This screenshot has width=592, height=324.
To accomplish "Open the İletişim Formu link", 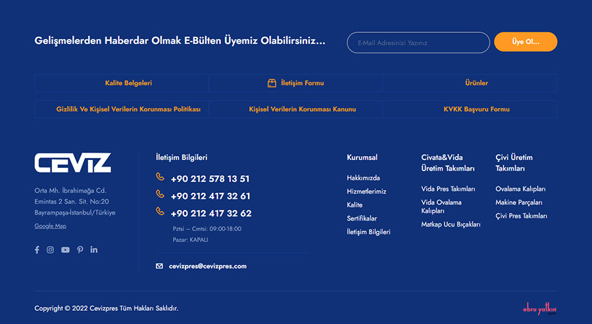I will [302, 83].
